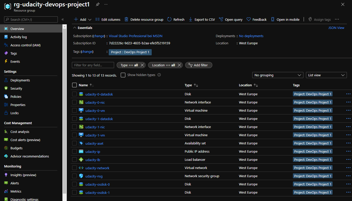The image size is (352, 201).
Task: Click the udacity-0-datadisk disk icon
Action: click(x=81, y=94)
